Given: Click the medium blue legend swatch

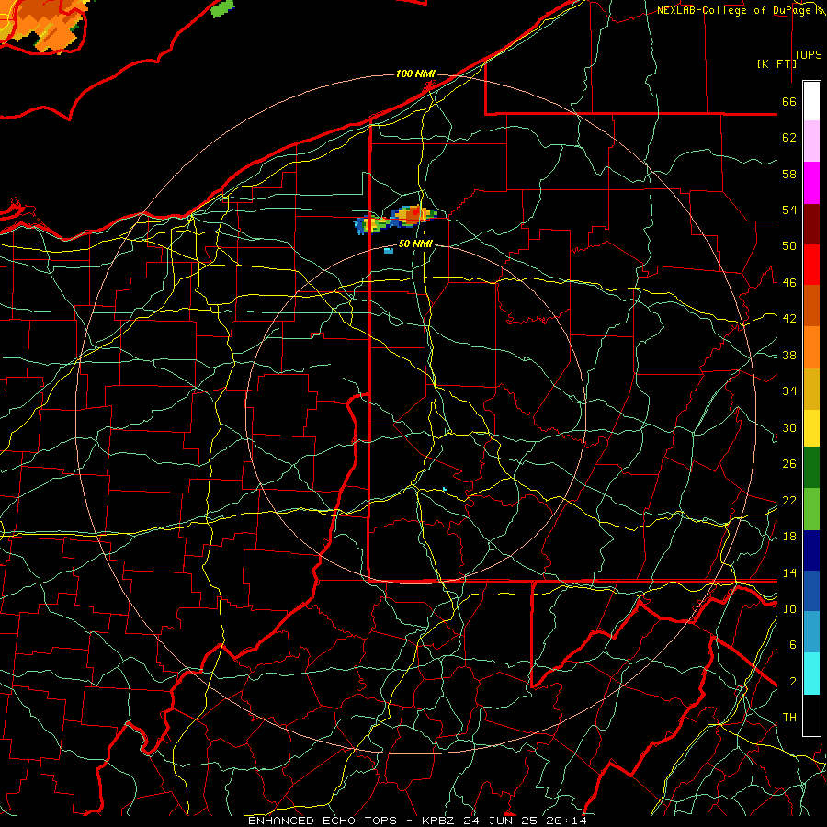Looking at the screenshot, I should click(x=811, y=591).
